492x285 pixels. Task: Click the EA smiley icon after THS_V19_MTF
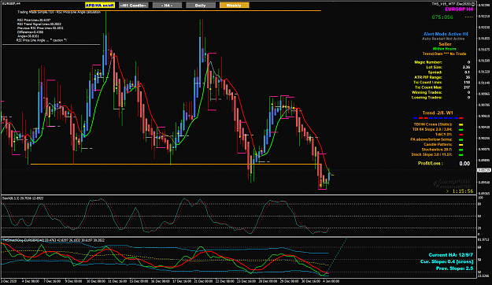coord(473,4)
